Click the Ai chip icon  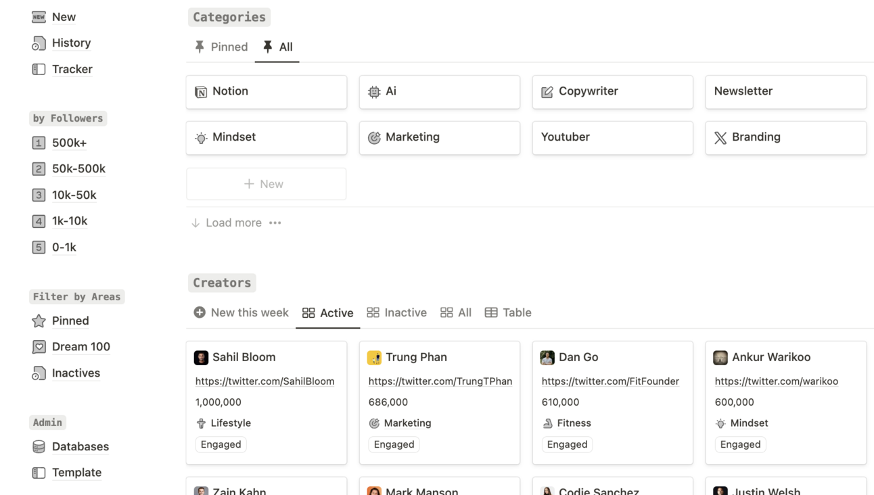point(374,92)
